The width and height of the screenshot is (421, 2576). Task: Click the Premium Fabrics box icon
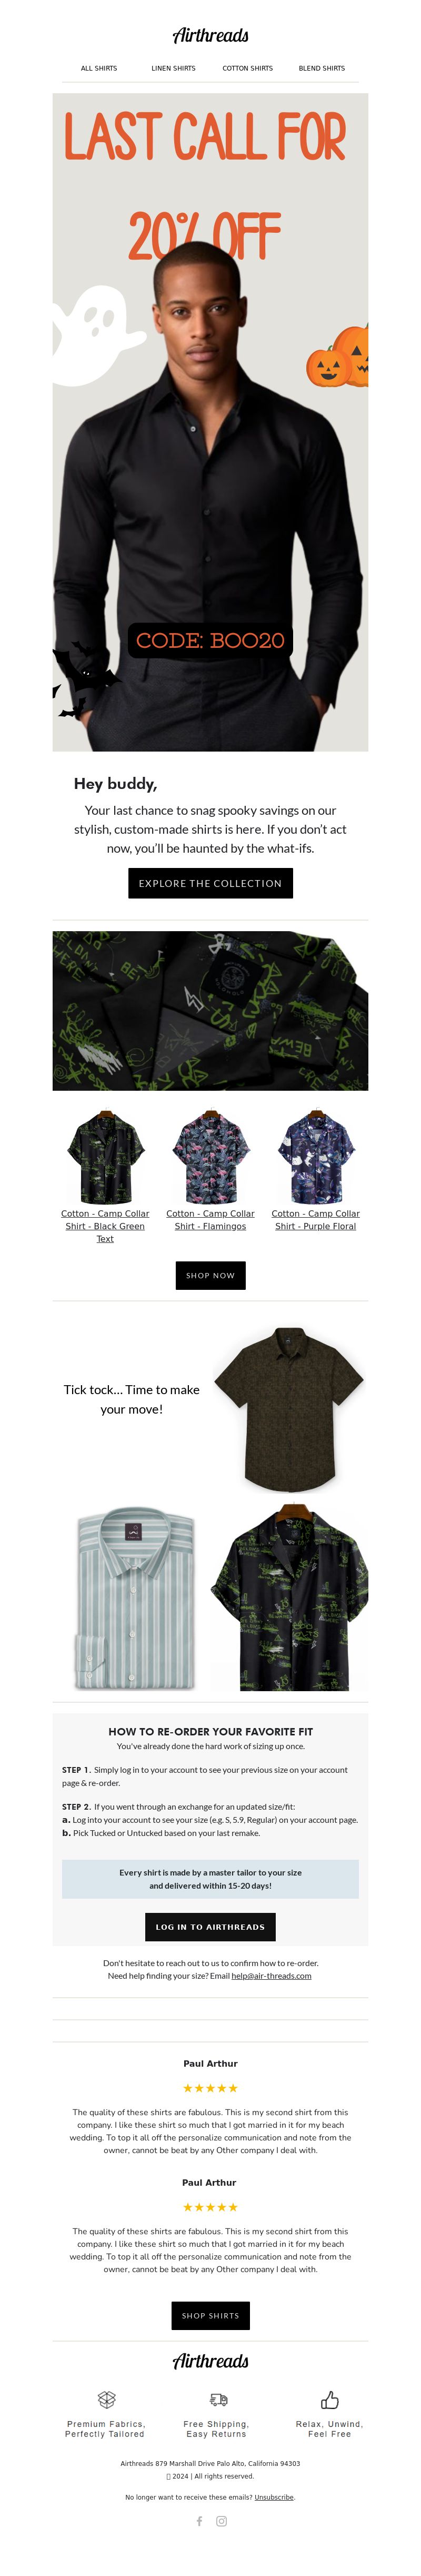(106, 2399)
